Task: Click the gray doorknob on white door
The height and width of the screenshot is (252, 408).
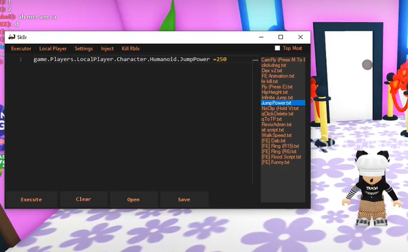Action: (x=367, y=65)
